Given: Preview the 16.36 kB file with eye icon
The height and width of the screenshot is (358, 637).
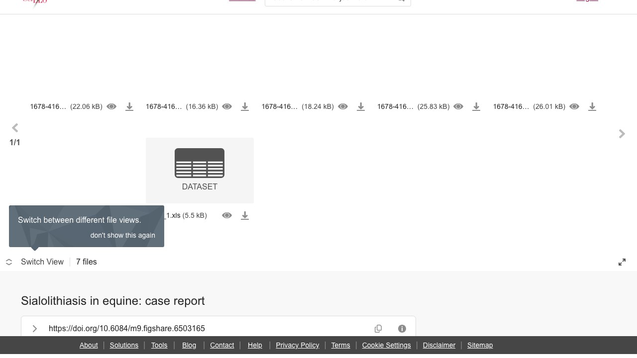Looking at the screenshot, I should tap(227, 106).
